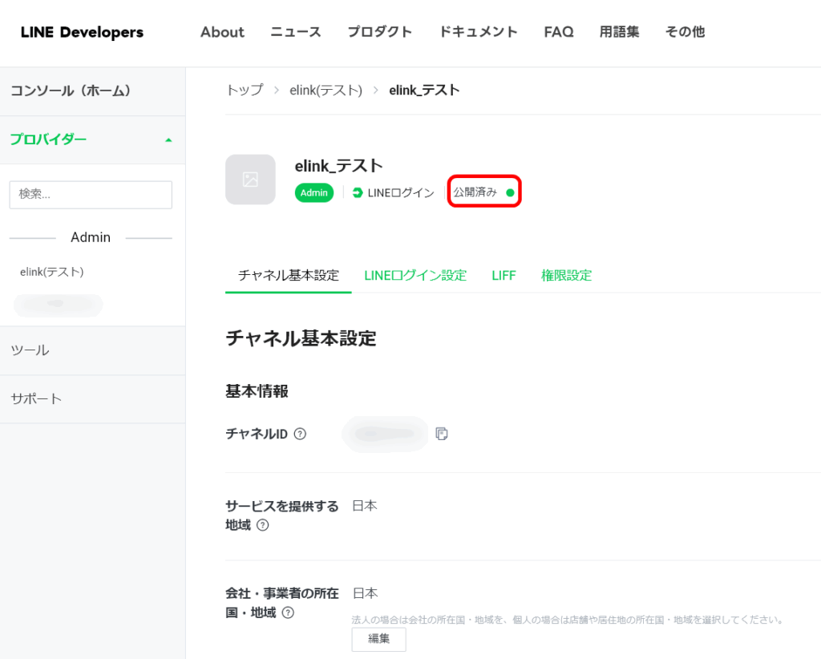Image resolution: width=821 pixels, height=659 pixels.
Task: Open the ドキュメント menu item
Action: (478, 32)
